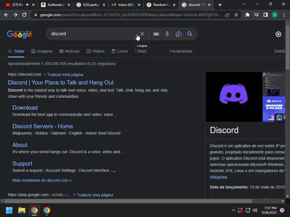Search by image with the camera icon

(x=178, y=34)
